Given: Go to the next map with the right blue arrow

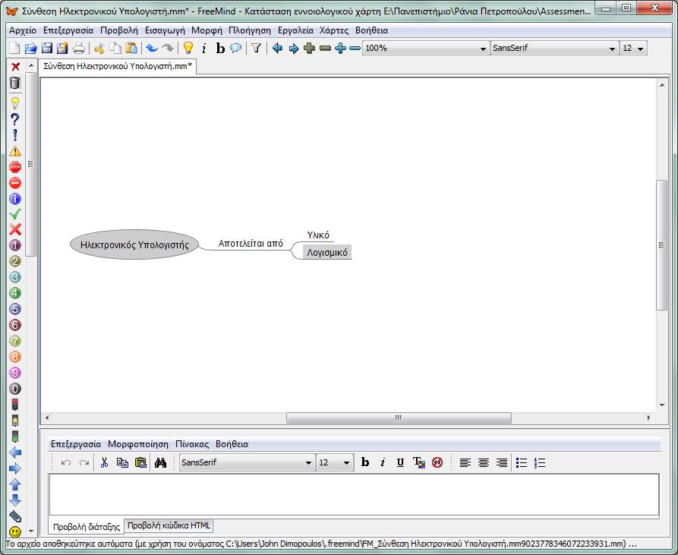Looking at the screenshot, I should tap(294, 49).
